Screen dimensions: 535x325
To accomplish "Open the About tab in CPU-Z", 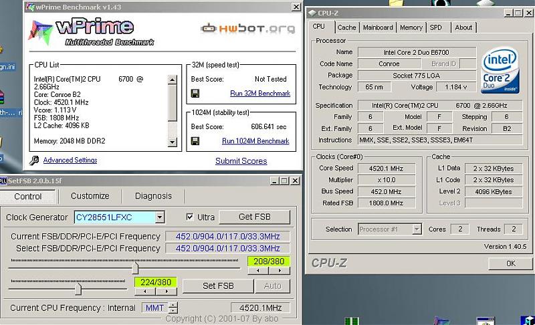I will pos(463,27).
